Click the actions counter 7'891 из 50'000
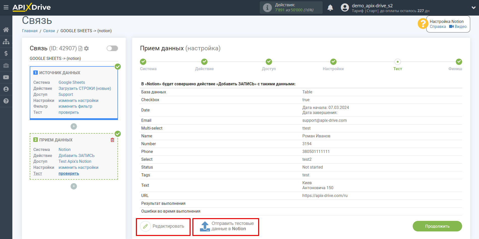 294,10
